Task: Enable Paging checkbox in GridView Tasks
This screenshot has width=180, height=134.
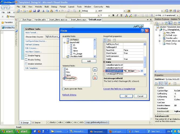Action: pyautogui.click(x=26, y=55)
